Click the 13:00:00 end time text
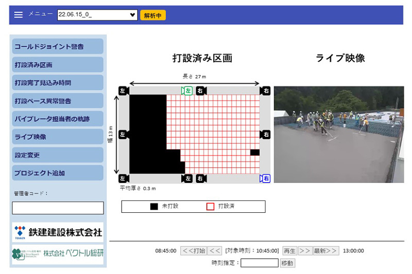412x274 pixels. (x=353, y=251)
